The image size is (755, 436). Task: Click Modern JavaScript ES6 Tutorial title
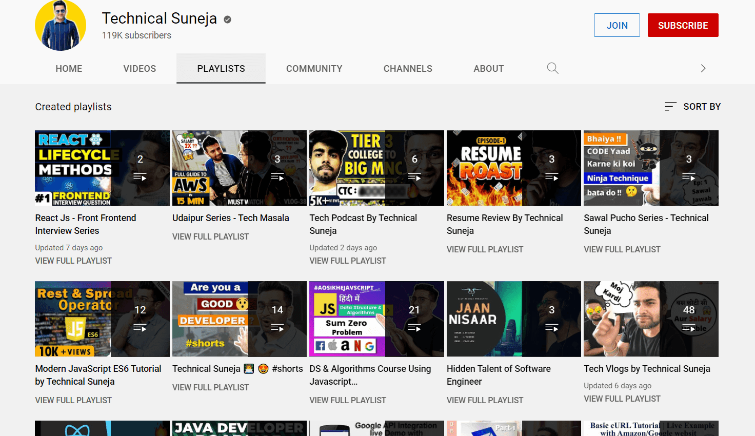(98, 375)
